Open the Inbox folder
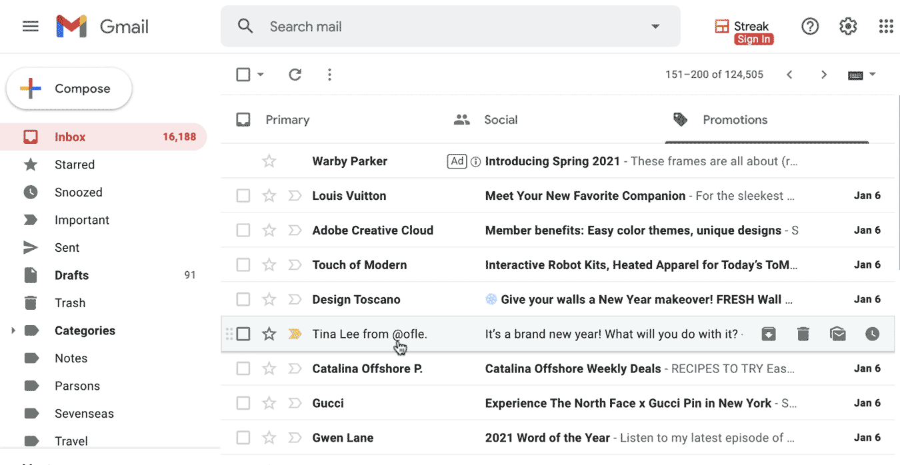This screenshot has width=900, height=465. click(103, 137)
